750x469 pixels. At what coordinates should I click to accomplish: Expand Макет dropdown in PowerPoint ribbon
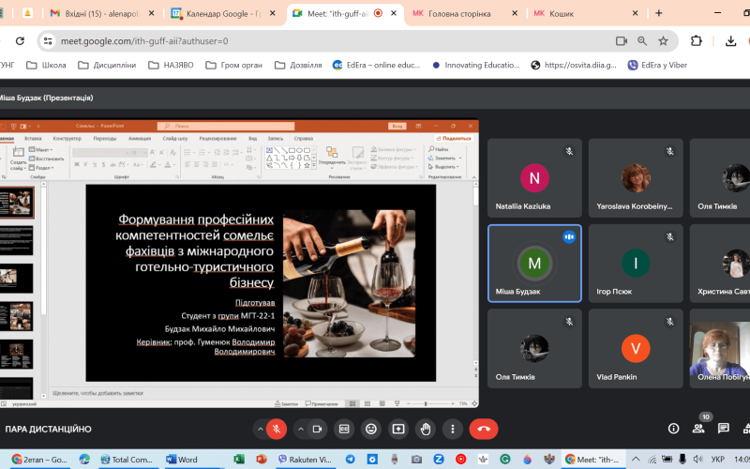[40, 150]
